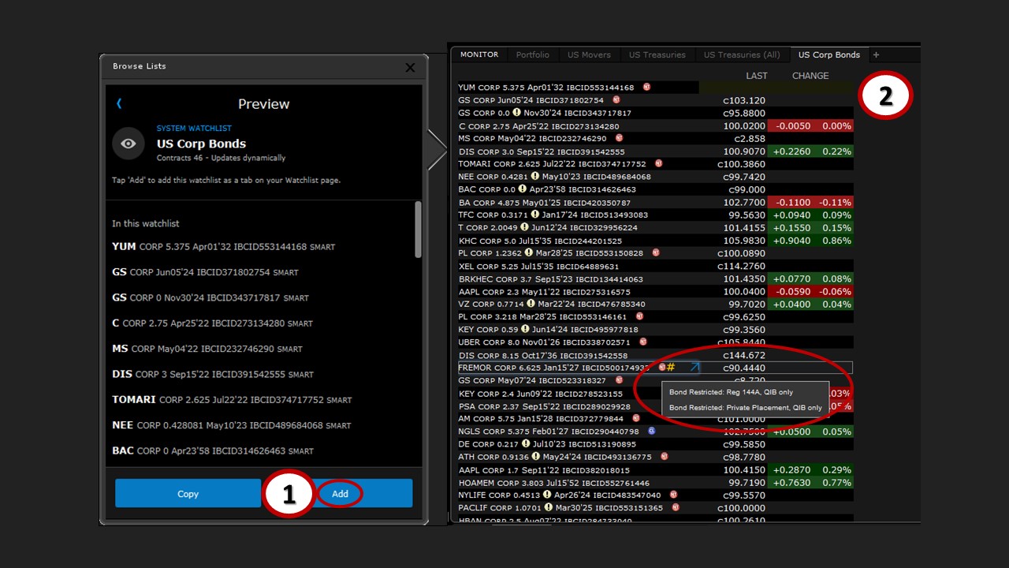Image resolution: width=1009 pixels, height=568 pixels.
Task: Select the US Treasuries (All) tab
Action: click(x=742, y=55)
